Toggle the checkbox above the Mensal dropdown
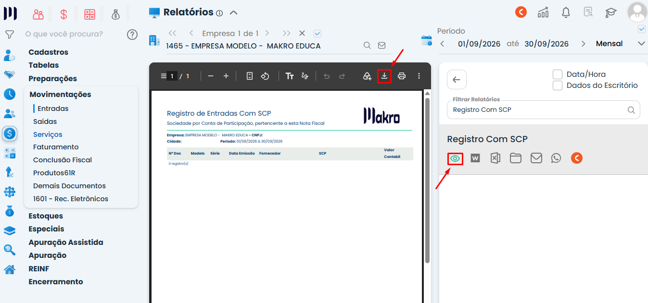The image size is (648, 303). coord(641,29)
